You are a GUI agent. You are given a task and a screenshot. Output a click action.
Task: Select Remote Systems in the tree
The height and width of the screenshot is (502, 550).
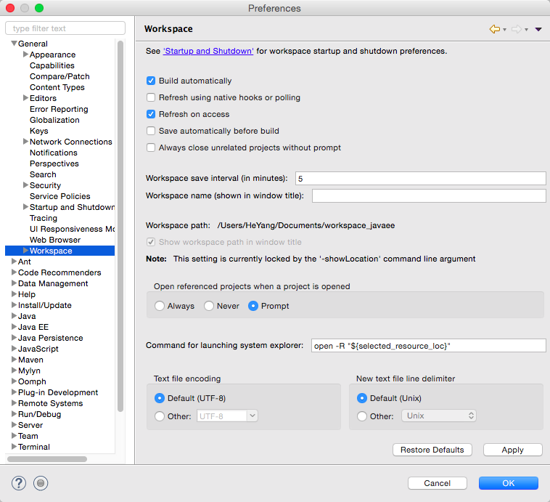point(51,403)
